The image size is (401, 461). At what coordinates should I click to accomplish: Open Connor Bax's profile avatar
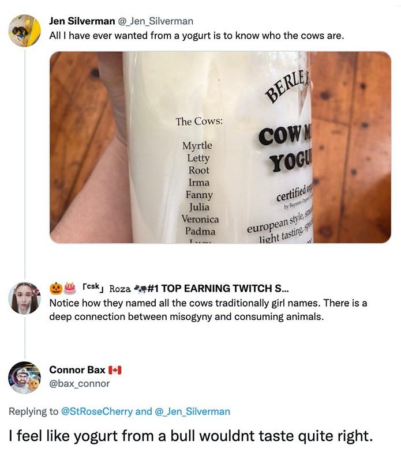pos(25,377)
